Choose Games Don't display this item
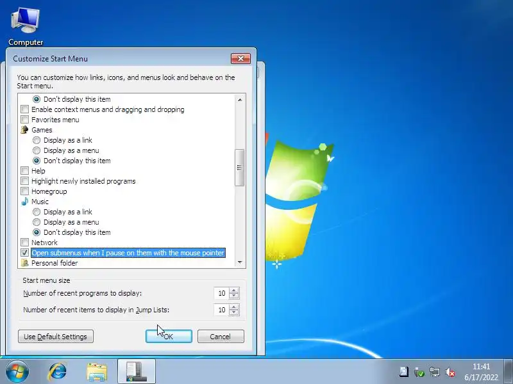 click(37, 161)
